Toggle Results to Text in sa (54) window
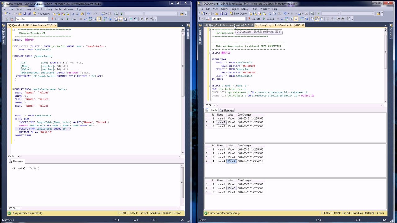The height and width of the screenshot is (223, 397). pyautogui.click(x=312, y=19)
